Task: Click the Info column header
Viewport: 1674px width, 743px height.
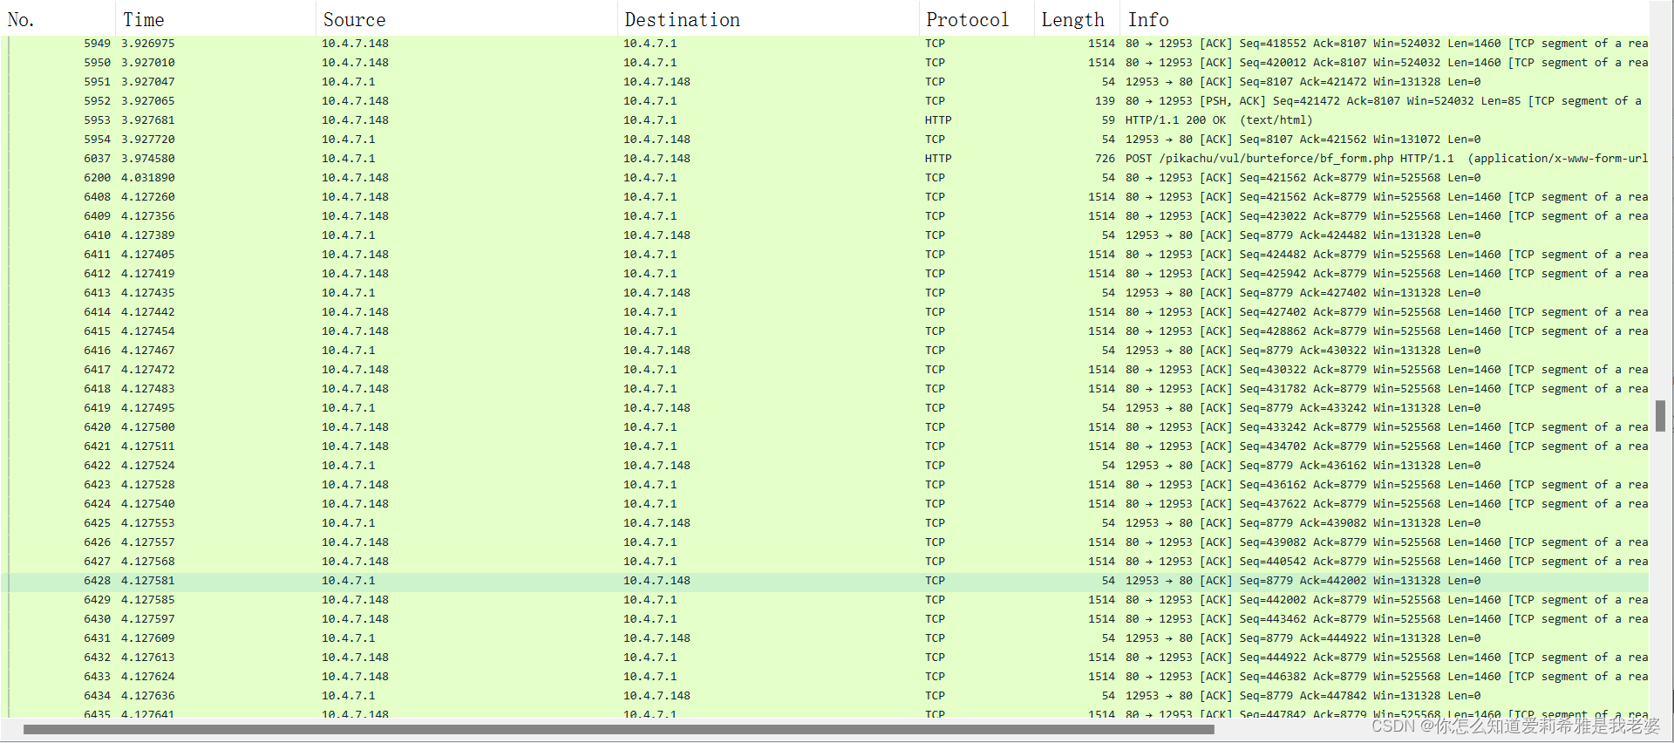Action: tap(1385, 19)
